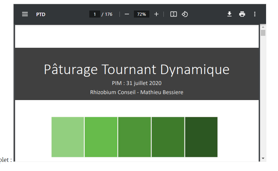Screen dimensions: 278x171
Task: Click the darkest green swatch
Action: tap(201, 137)
